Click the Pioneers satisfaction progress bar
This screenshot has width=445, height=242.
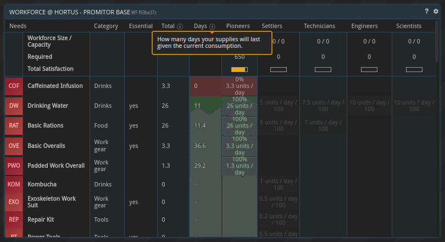click(240, 70)
